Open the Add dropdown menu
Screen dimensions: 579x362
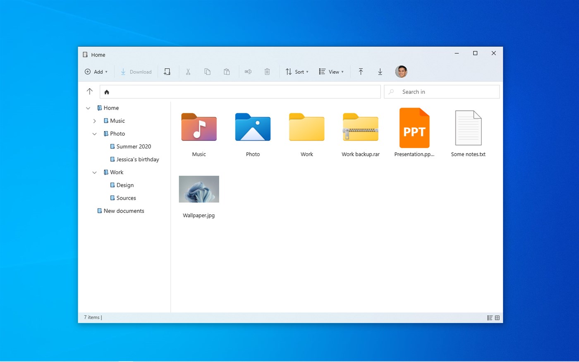[x=96, y=72]
